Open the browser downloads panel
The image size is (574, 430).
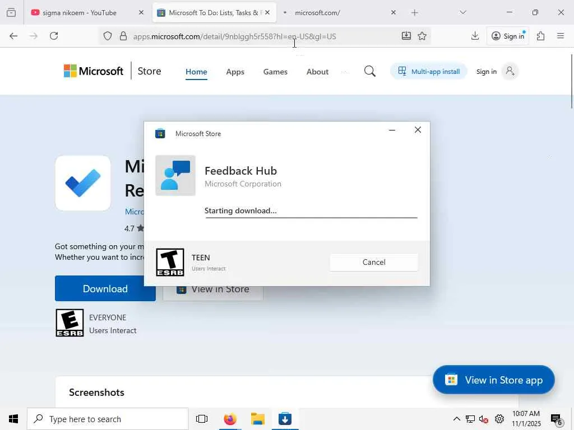475,36
